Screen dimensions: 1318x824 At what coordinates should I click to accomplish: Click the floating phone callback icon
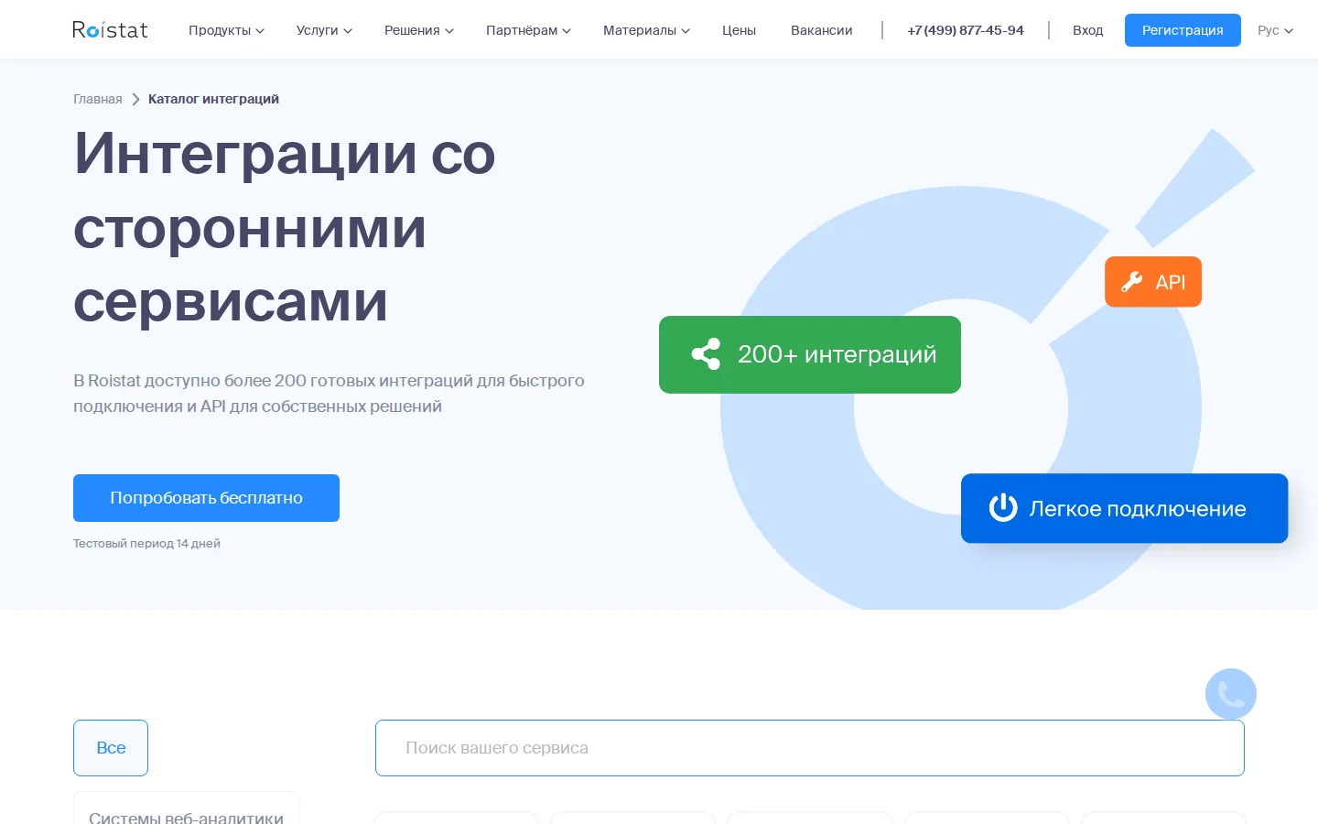click(x=1231, y=694)
